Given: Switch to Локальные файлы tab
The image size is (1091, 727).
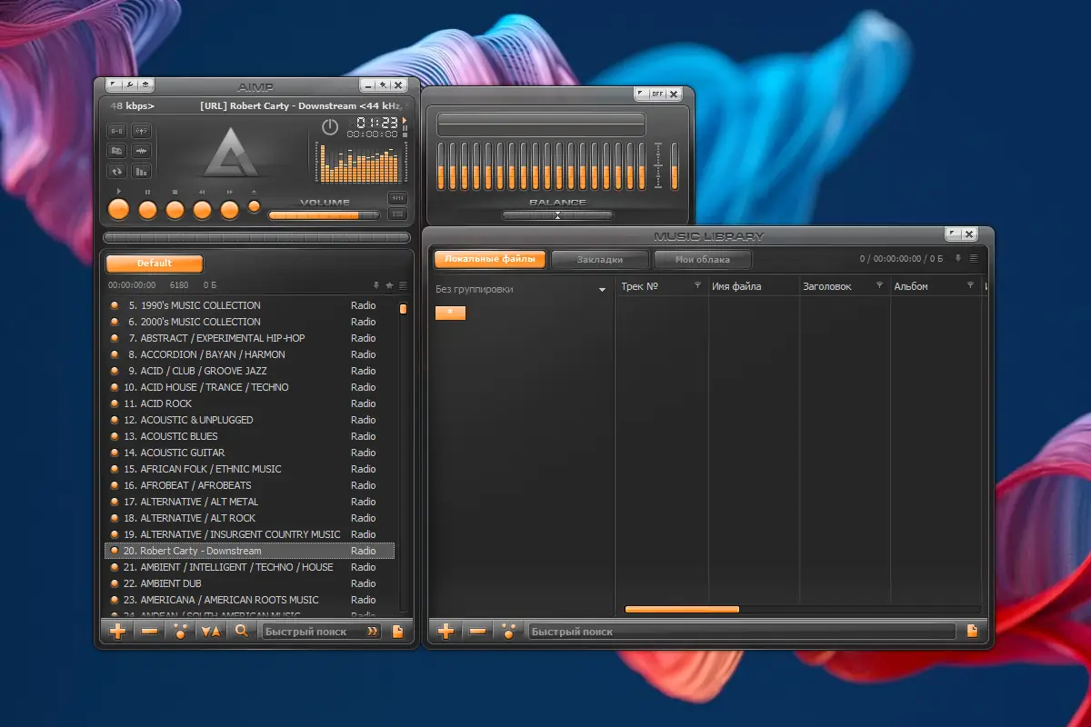Looking at the screenshot, I should [490, 259].
